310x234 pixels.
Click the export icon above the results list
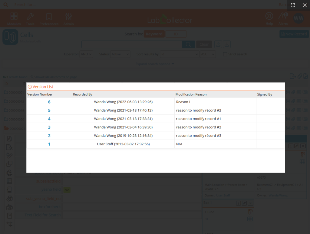click(293, 76)
